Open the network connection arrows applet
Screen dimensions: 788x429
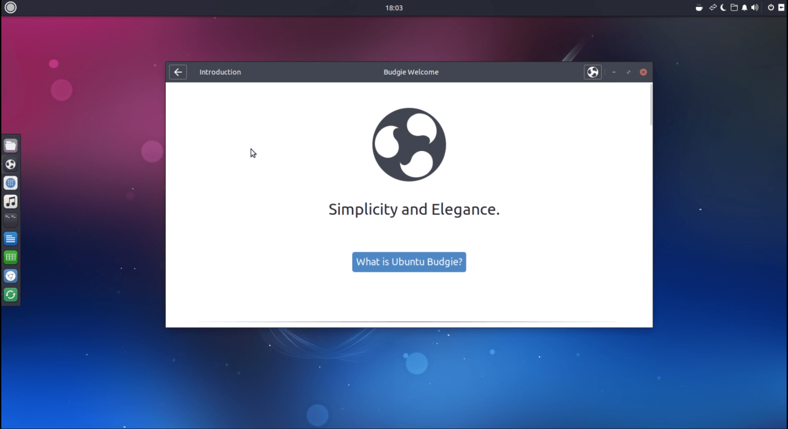[x=713, y=7]
